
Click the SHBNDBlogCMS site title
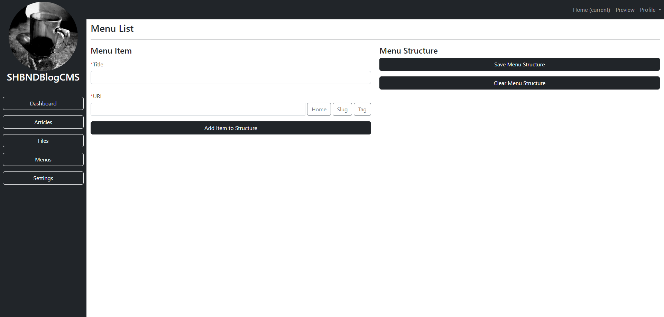pos(43,77)
